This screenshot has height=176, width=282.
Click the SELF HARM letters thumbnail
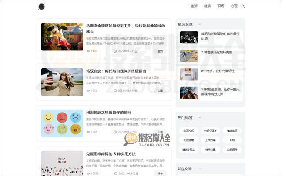62,163
